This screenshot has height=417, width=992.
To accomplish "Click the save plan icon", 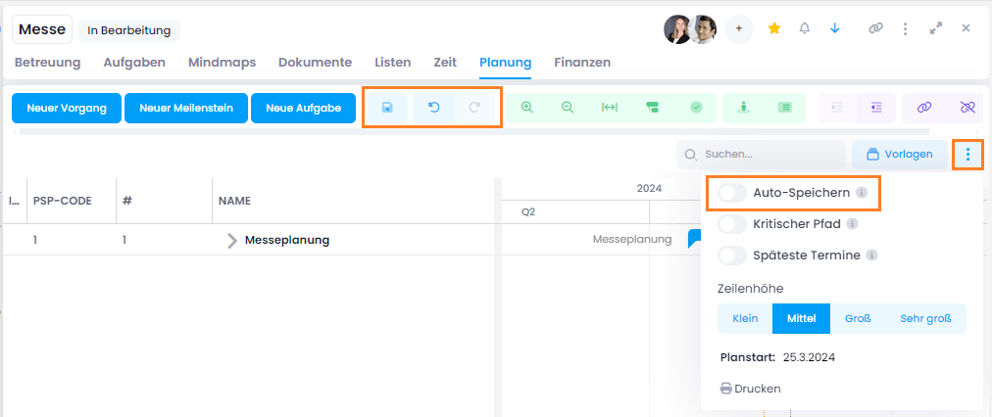I will (x=387, y=108).
